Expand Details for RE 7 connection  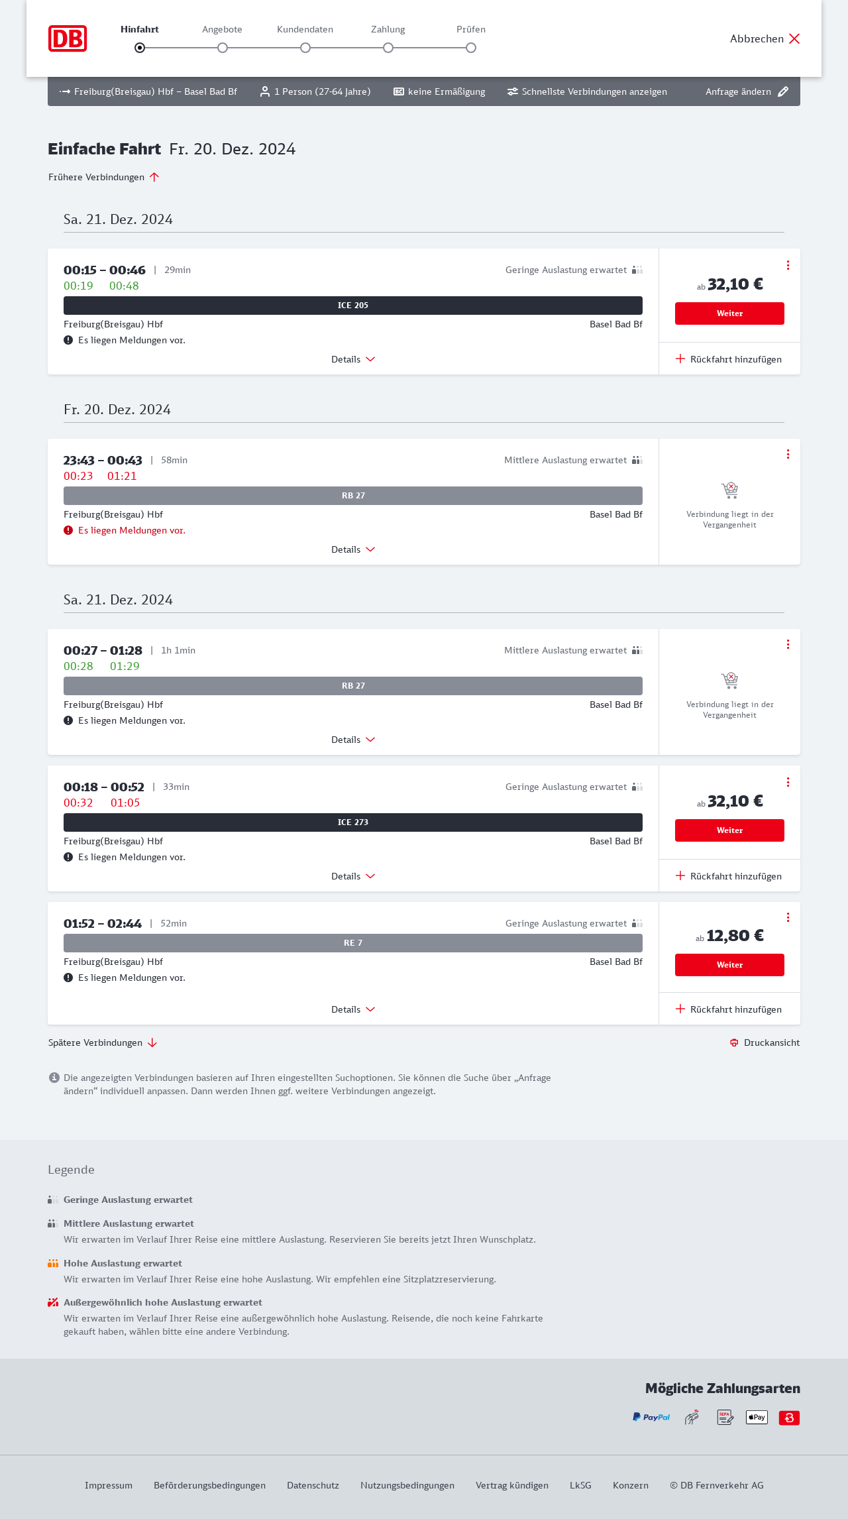tap(353, 1009)
